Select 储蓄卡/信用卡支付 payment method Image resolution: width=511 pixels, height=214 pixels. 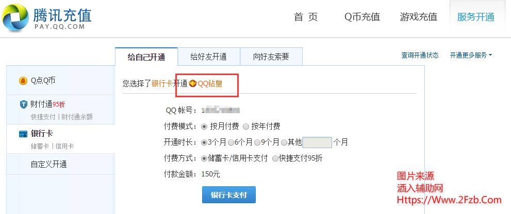[205, 158]
